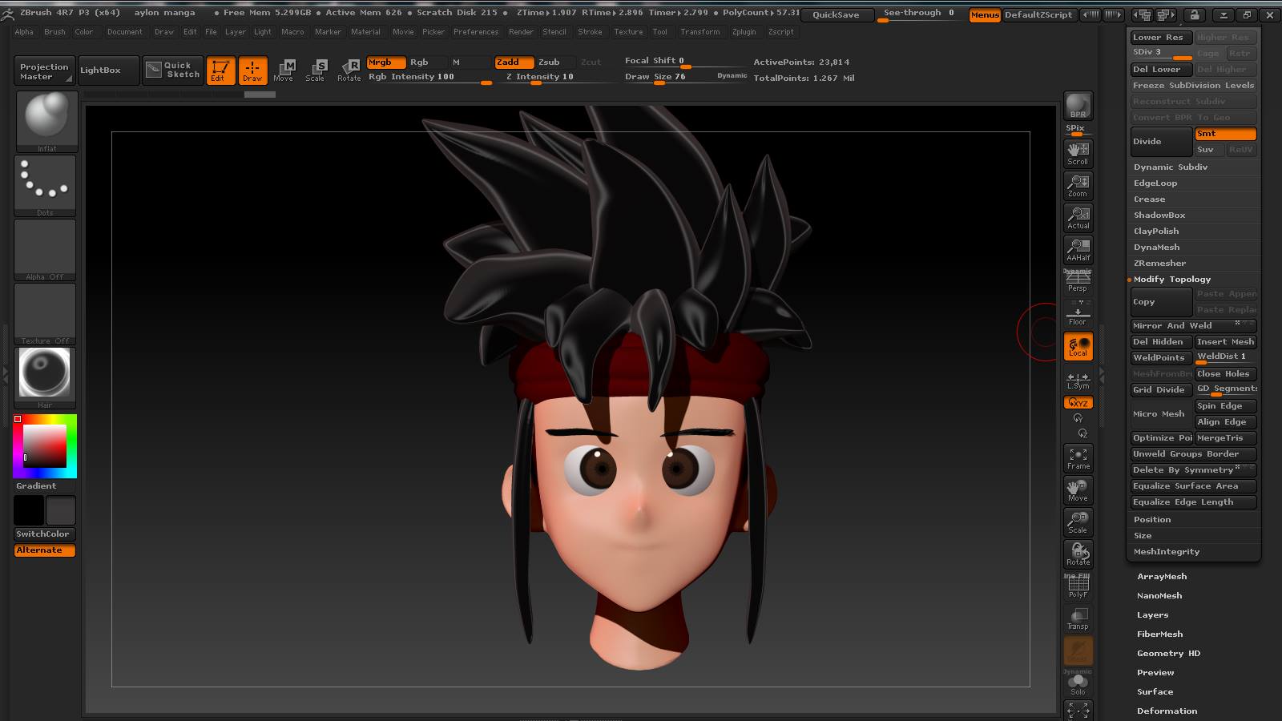Select the Move transform tool in top shelf
The image size is (1282, 721).
click(284, 70)
